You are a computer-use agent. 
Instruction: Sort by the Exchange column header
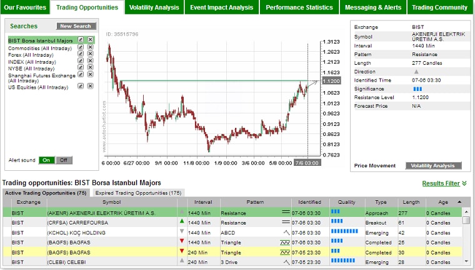click(x=29, y=202)
